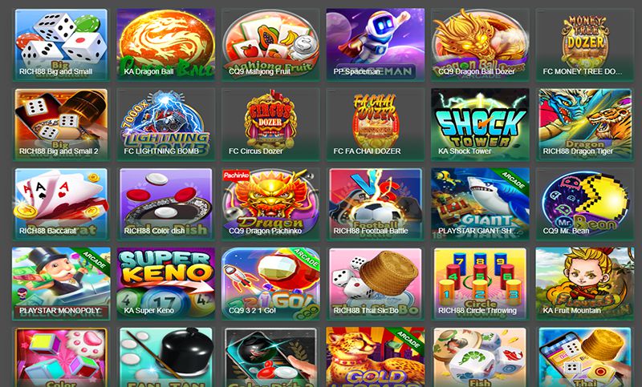Viewport: 642px width, 387px height.
Task: Open FC Fa Chai Dozer game
Action: point(376,124)
